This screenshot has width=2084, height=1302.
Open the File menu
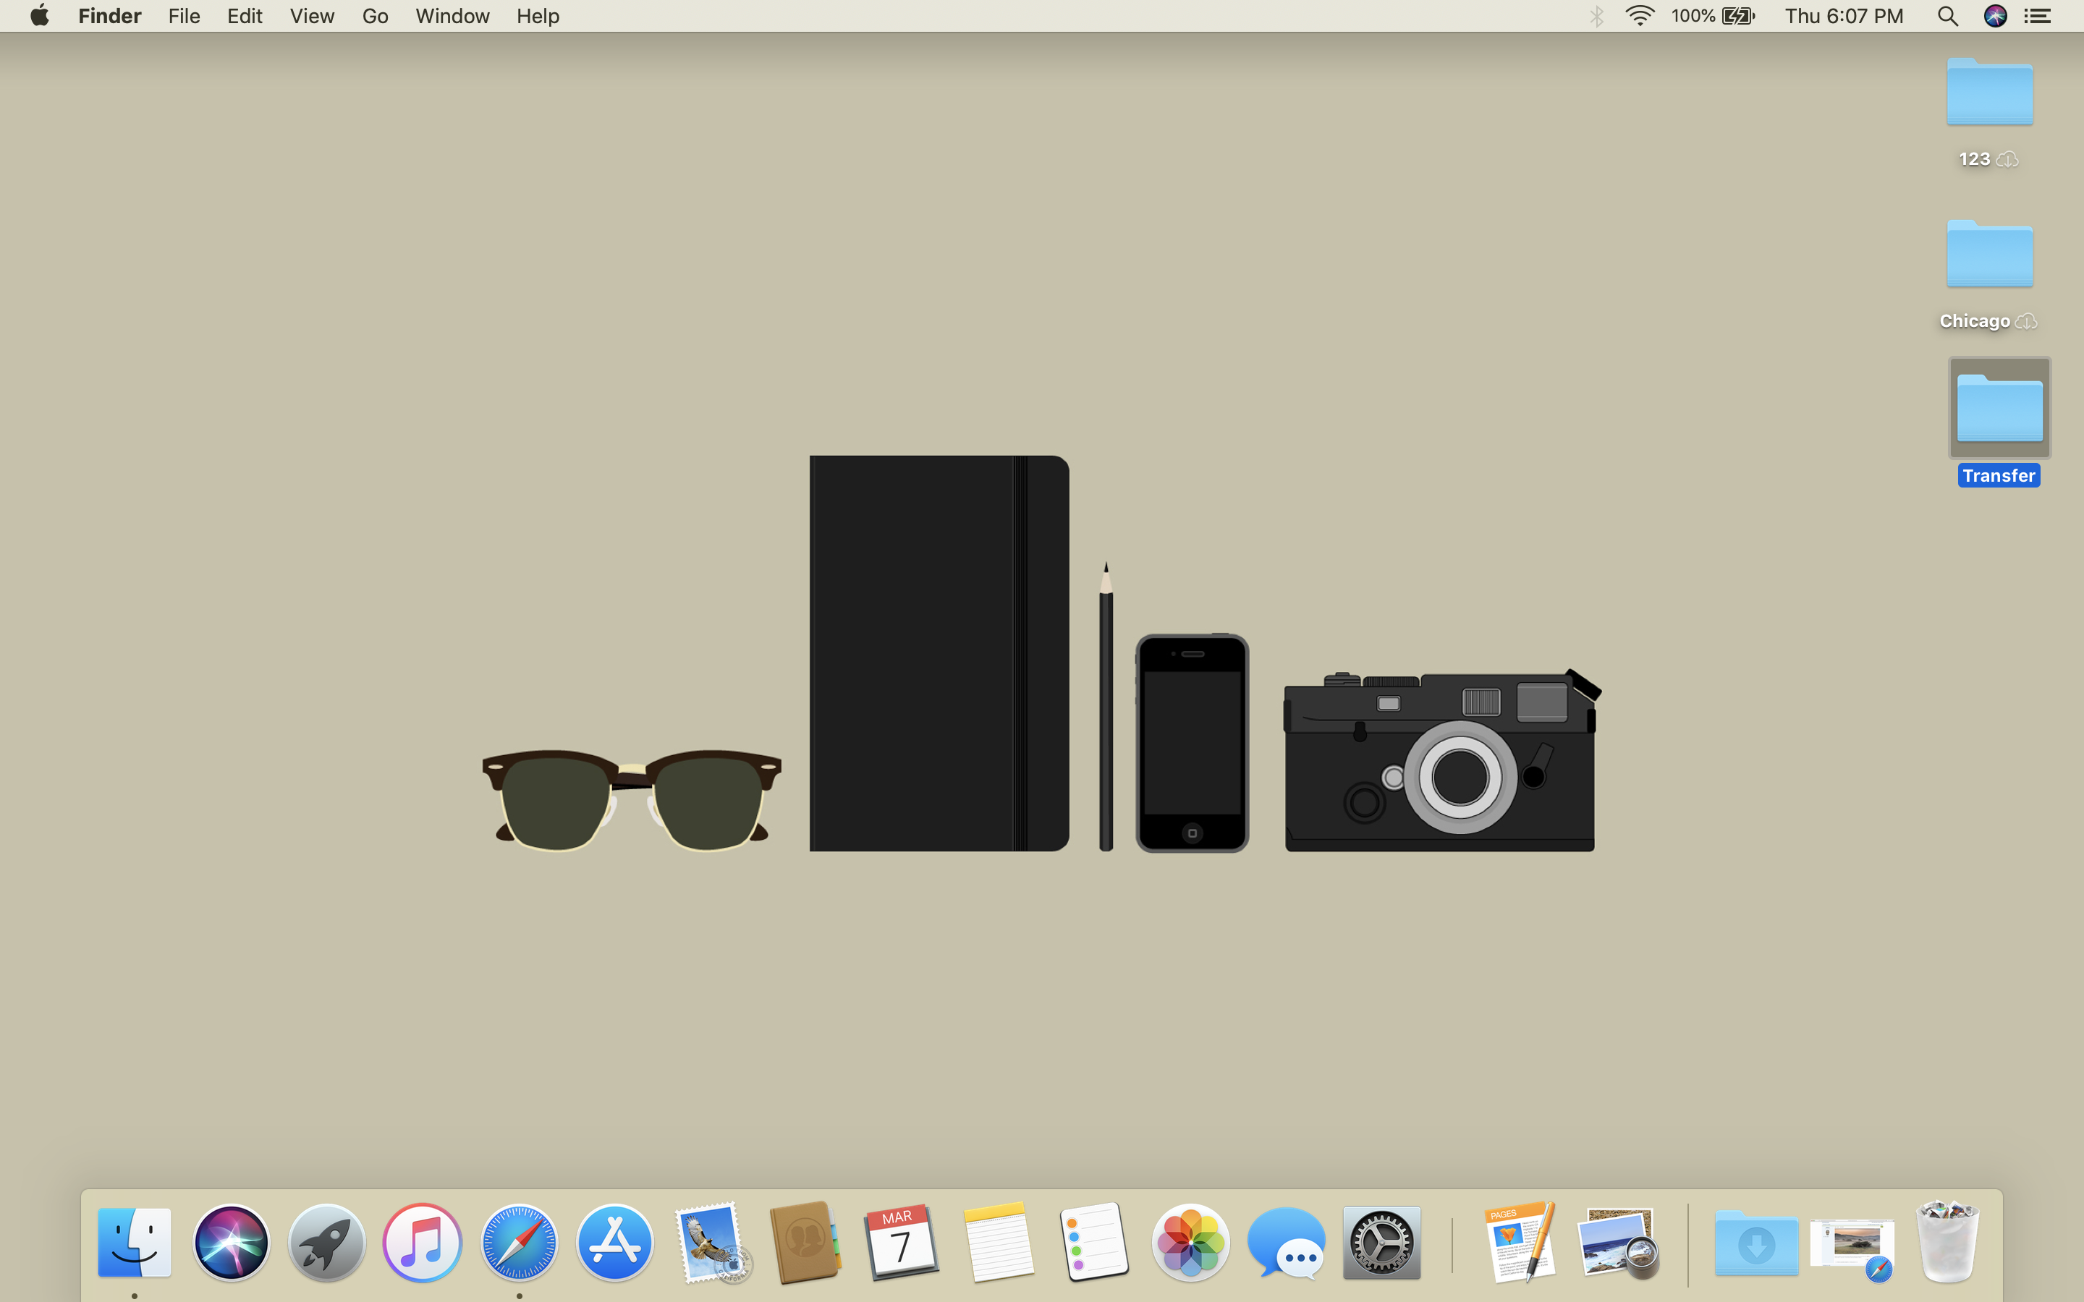(x=185, y=17)
